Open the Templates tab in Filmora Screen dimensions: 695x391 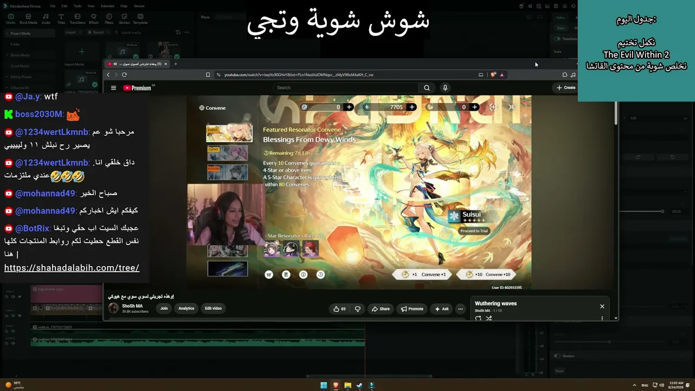coord(140,19)
